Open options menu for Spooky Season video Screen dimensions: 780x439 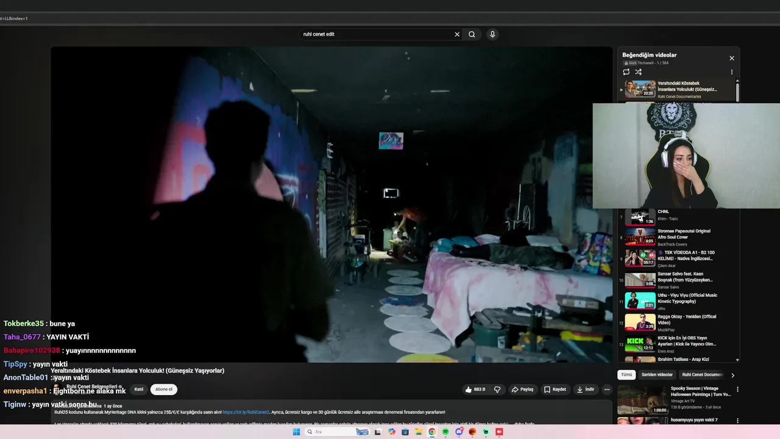click(737, 390)
